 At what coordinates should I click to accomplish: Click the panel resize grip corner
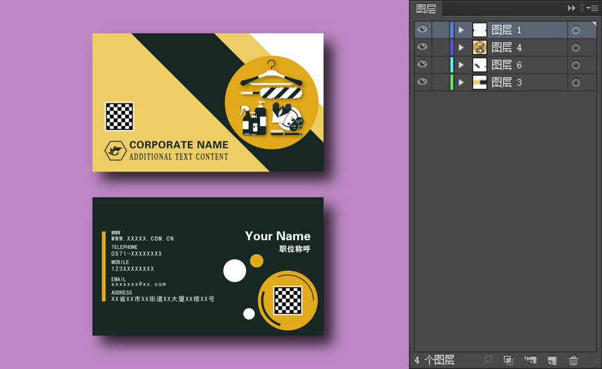[x=597, y=366]
